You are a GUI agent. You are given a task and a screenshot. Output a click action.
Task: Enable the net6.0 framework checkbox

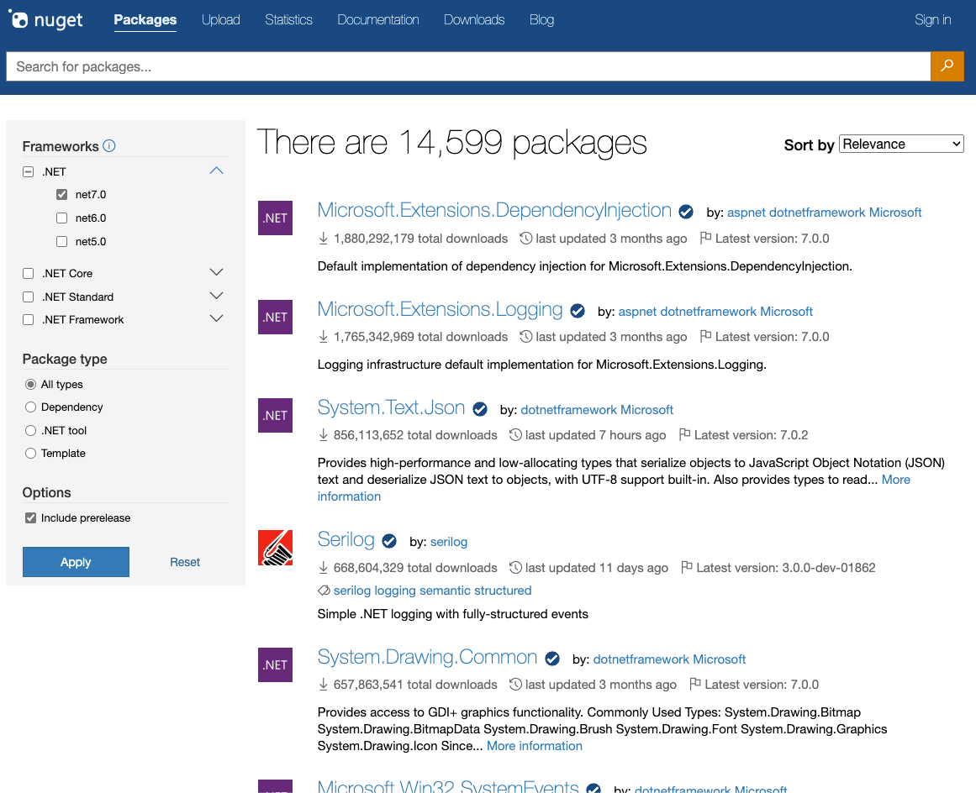pos(61,218)
